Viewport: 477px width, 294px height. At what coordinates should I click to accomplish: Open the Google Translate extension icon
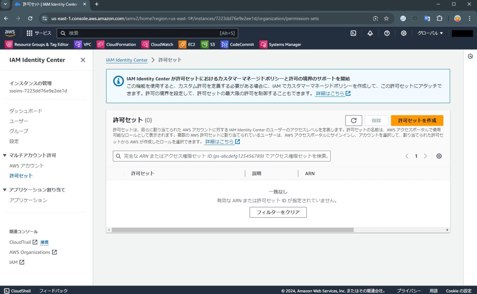point(427,18)
